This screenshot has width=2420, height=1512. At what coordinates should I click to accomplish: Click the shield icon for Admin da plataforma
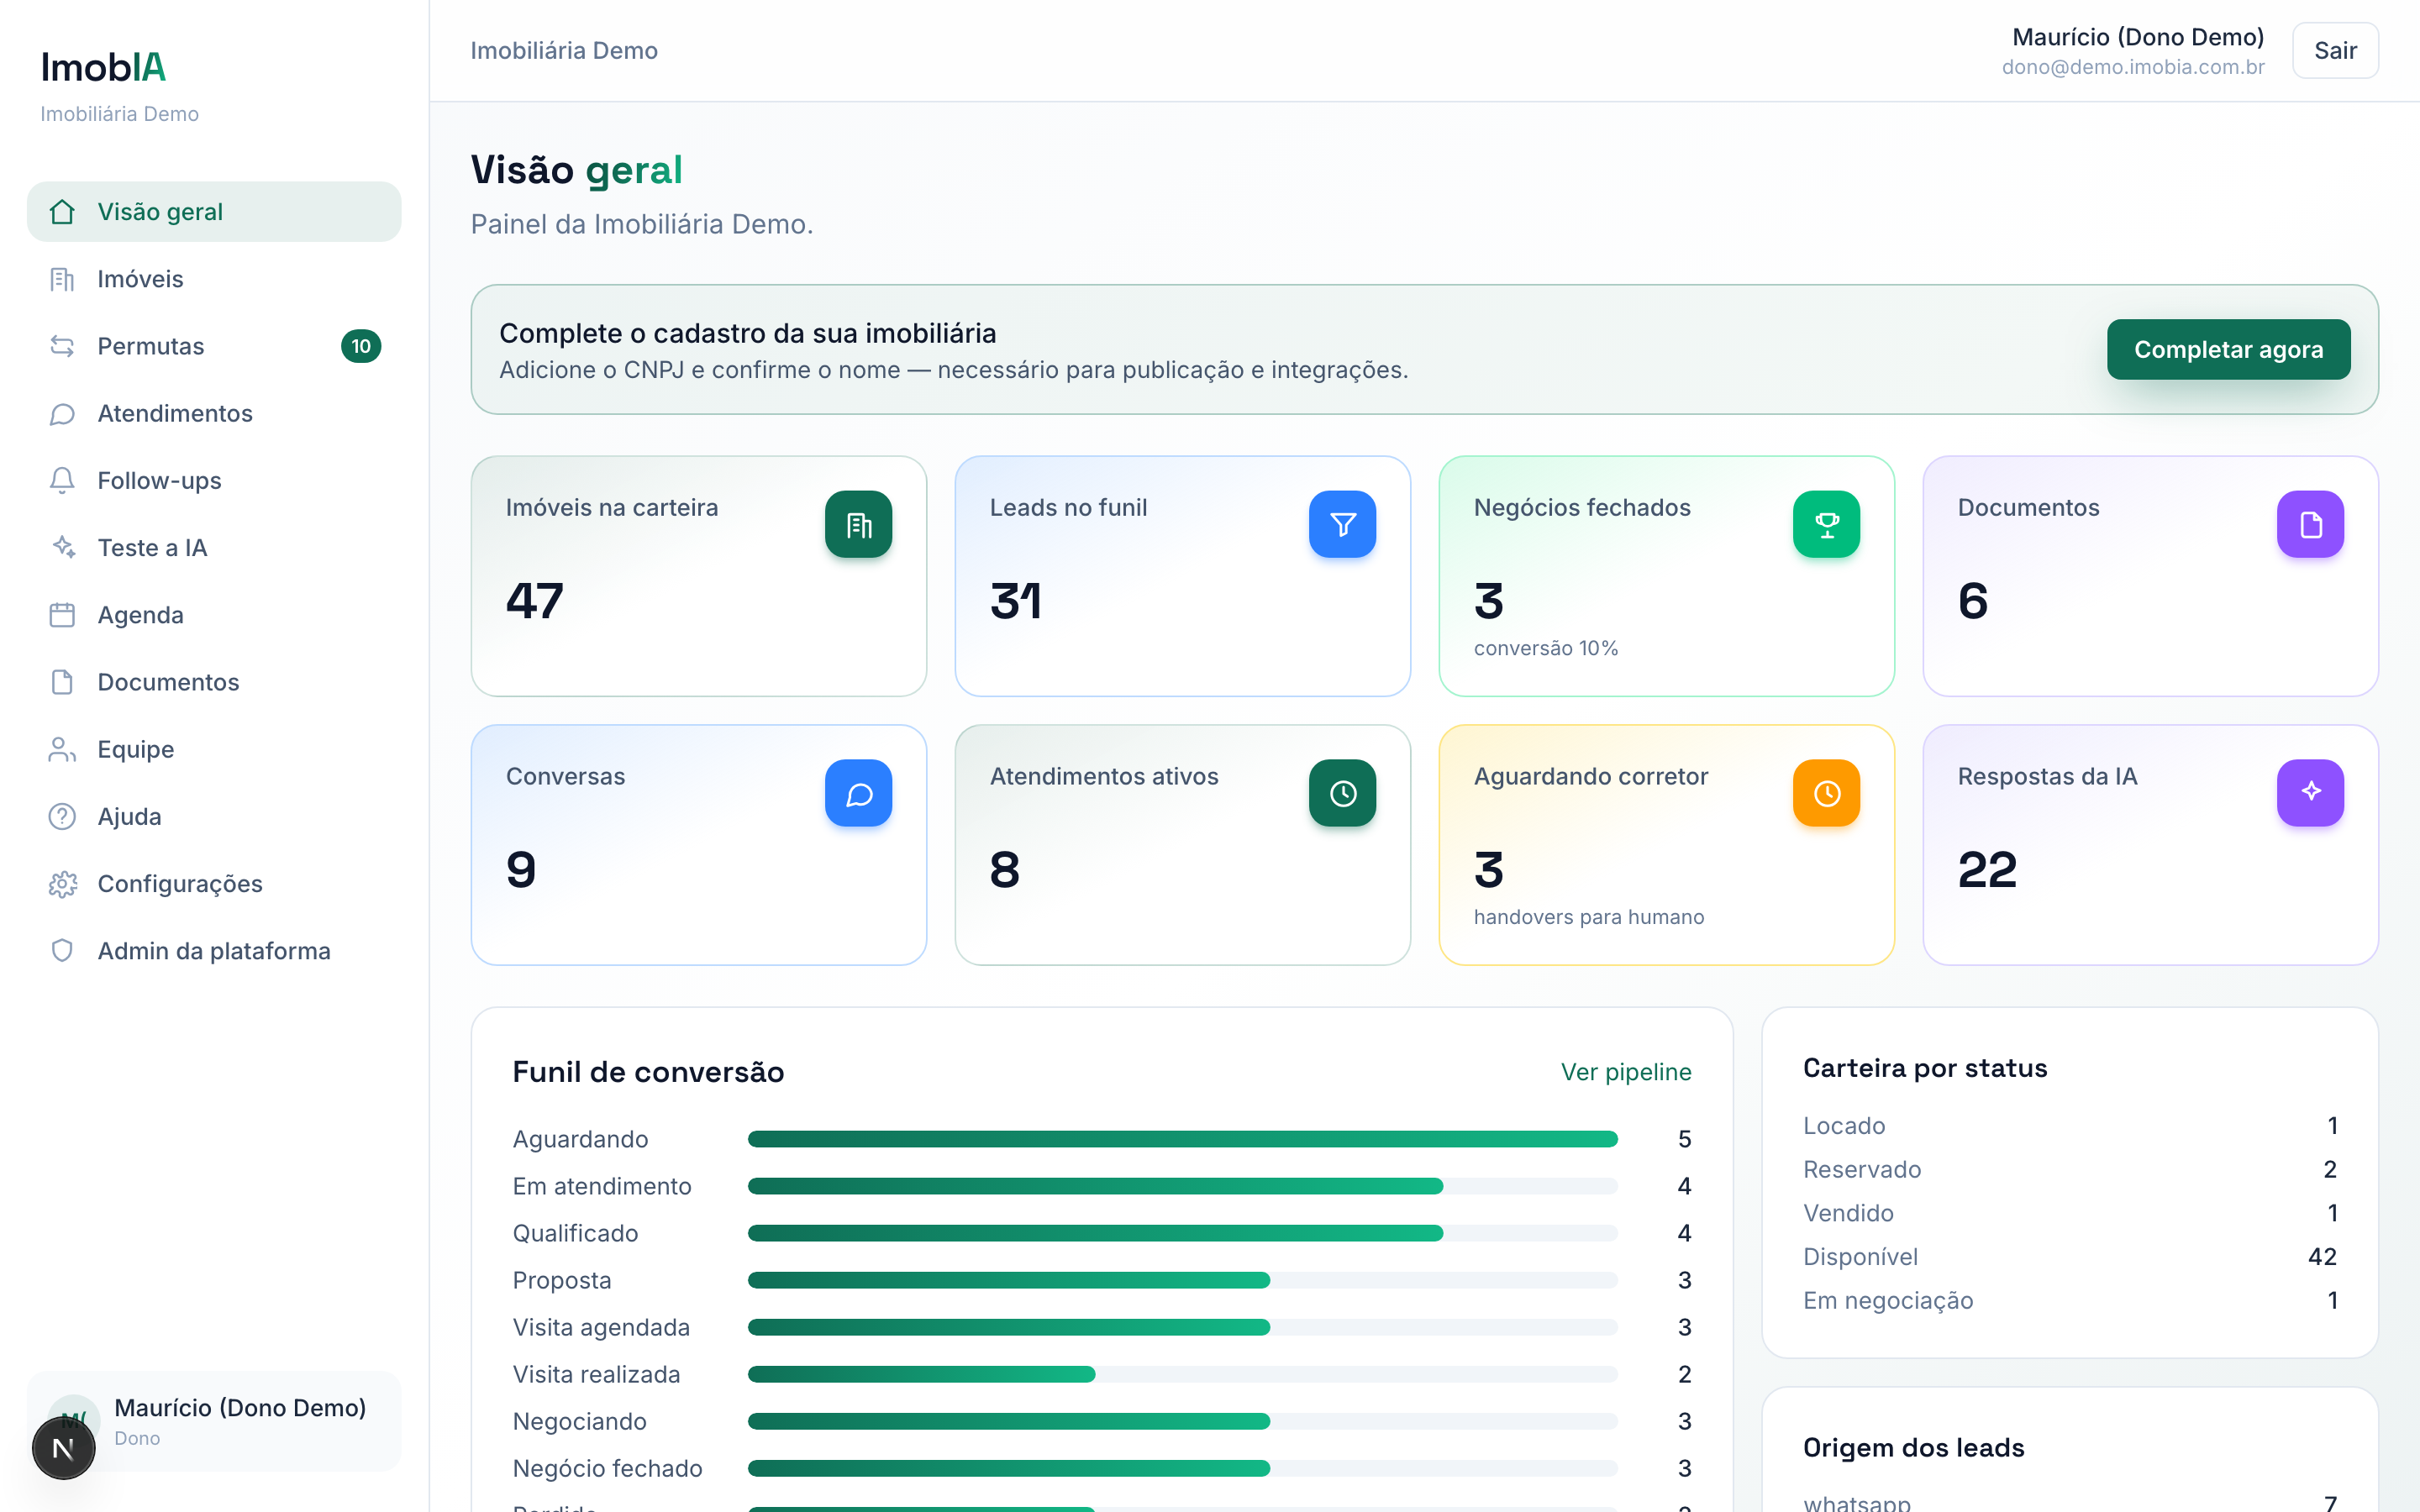[x=62, y=951]
